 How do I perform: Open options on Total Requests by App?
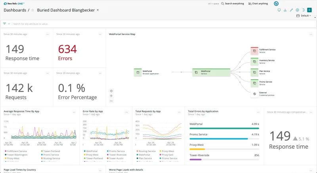tap(179, 112)
